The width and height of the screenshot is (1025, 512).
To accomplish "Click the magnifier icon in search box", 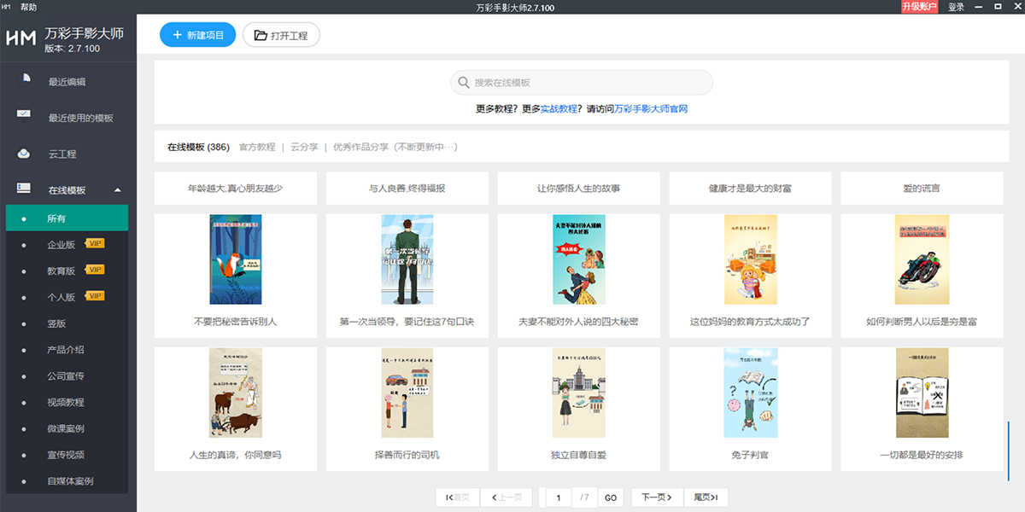I will point(463,83).
